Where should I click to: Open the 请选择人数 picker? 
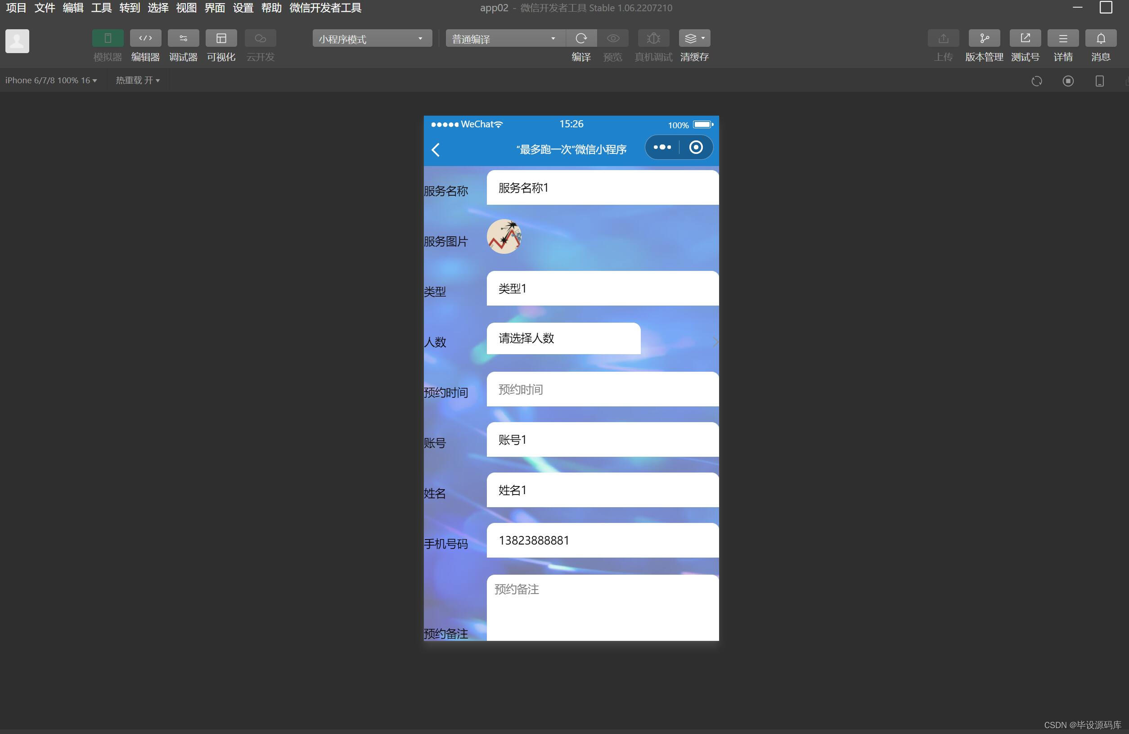coord(563,338)
